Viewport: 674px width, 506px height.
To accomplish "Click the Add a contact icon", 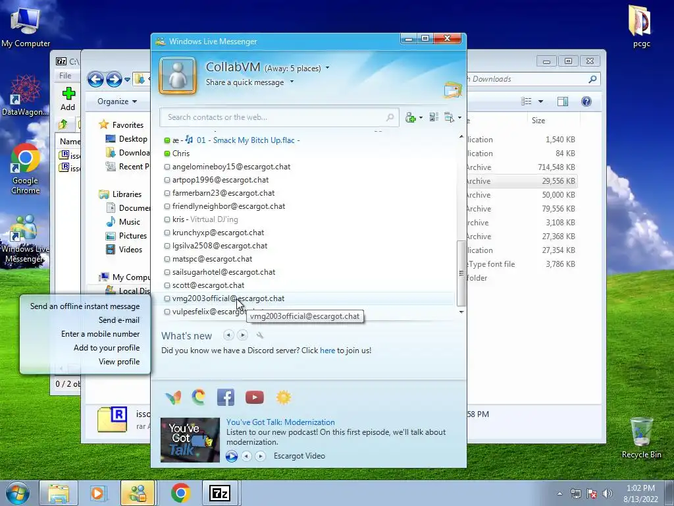I will pos(411,117).
